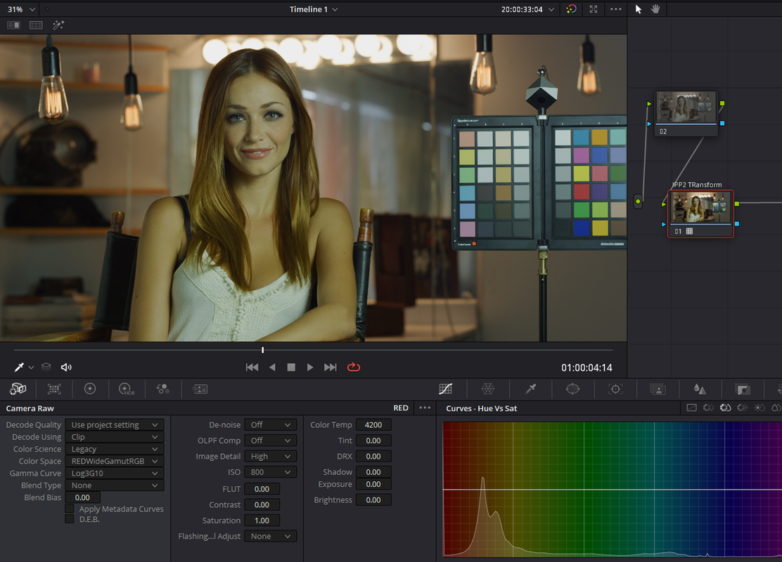Open the viewer options three-dot menu
The height and width of the screenshot is (562, 782).
(616, 9)
